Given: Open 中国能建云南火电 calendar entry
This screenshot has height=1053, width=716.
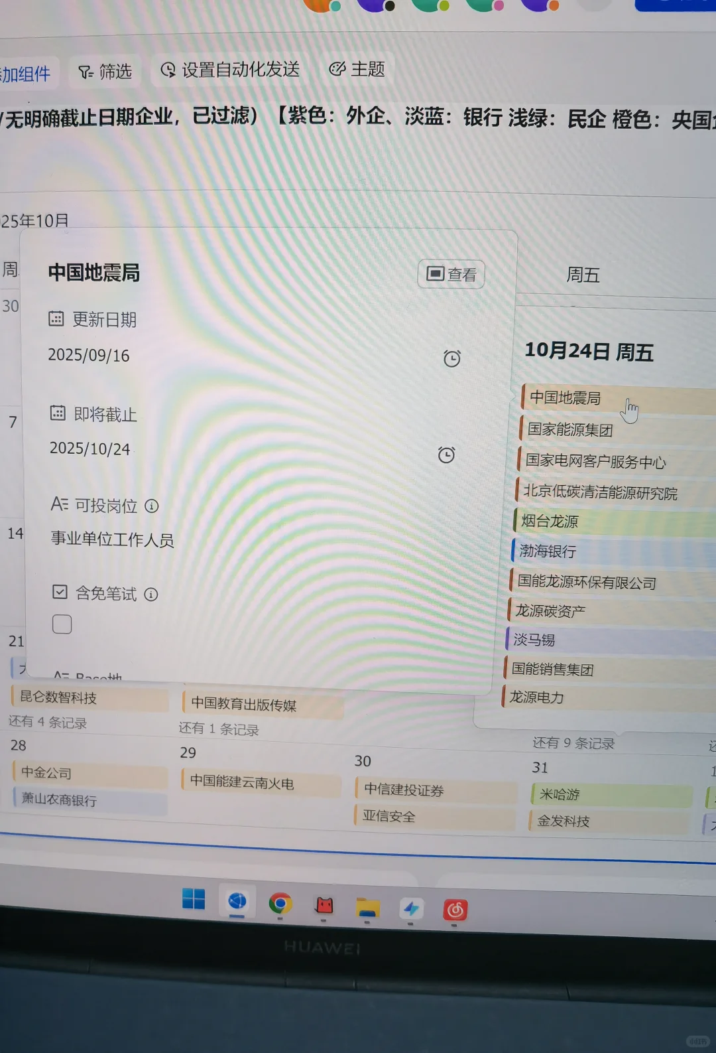Looking at the screenshot, I should [x=261, y=782].
